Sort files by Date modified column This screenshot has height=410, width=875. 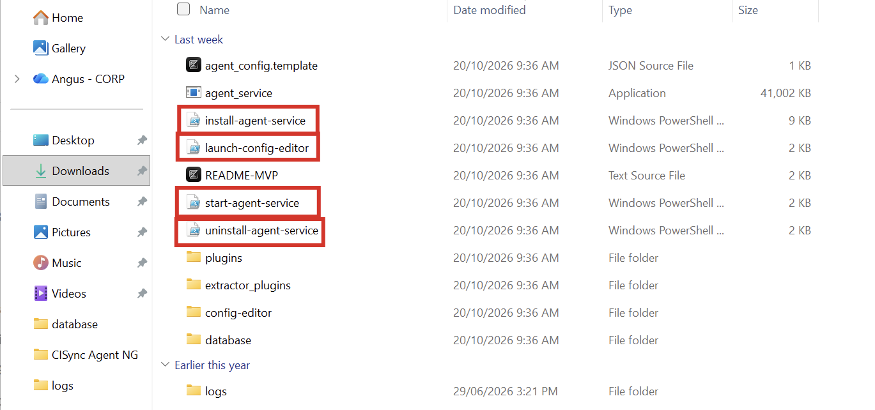click(x=490, y=10)
